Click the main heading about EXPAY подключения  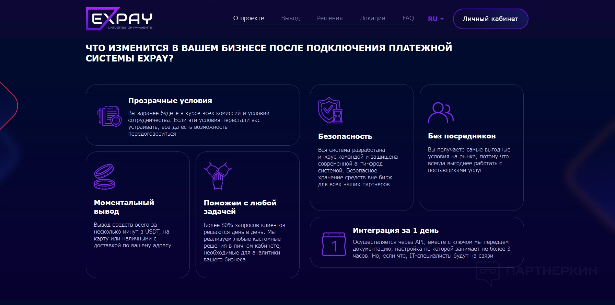pyautogui.click(x=269, y=53)
